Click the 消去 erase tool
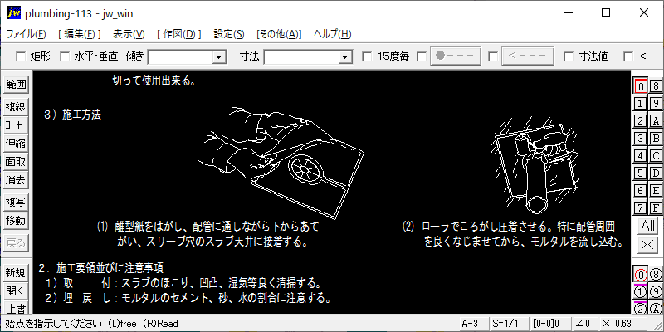This screenshot has height=332, width=664. (16, 180)
